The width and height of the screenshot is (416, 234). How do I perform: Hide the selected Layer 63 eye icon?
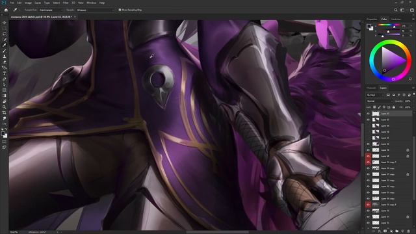[x=368, y=114]
